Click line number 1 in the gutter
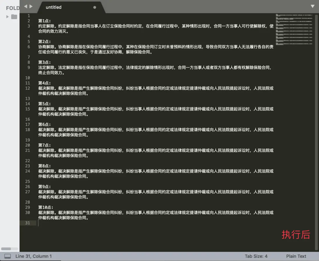Image resolution: width=319 pixels, height=261 pixels. pos(29,16)
